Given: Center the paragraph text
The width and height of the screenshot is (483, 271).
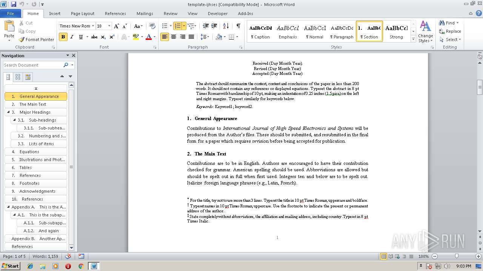Looking at the screenshot, I should click(174, 37).
